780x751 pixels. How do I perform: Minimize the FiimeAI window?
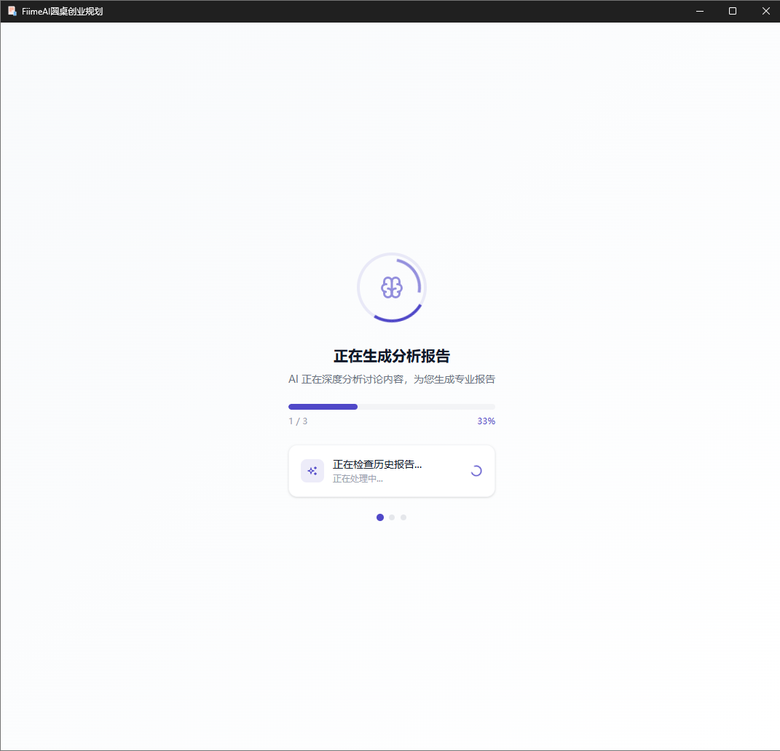[x=700, y=11]
